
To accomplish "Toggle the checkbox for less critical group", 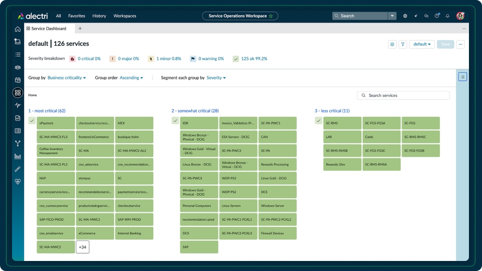I will pyautogui.click(x=318, y=120).
